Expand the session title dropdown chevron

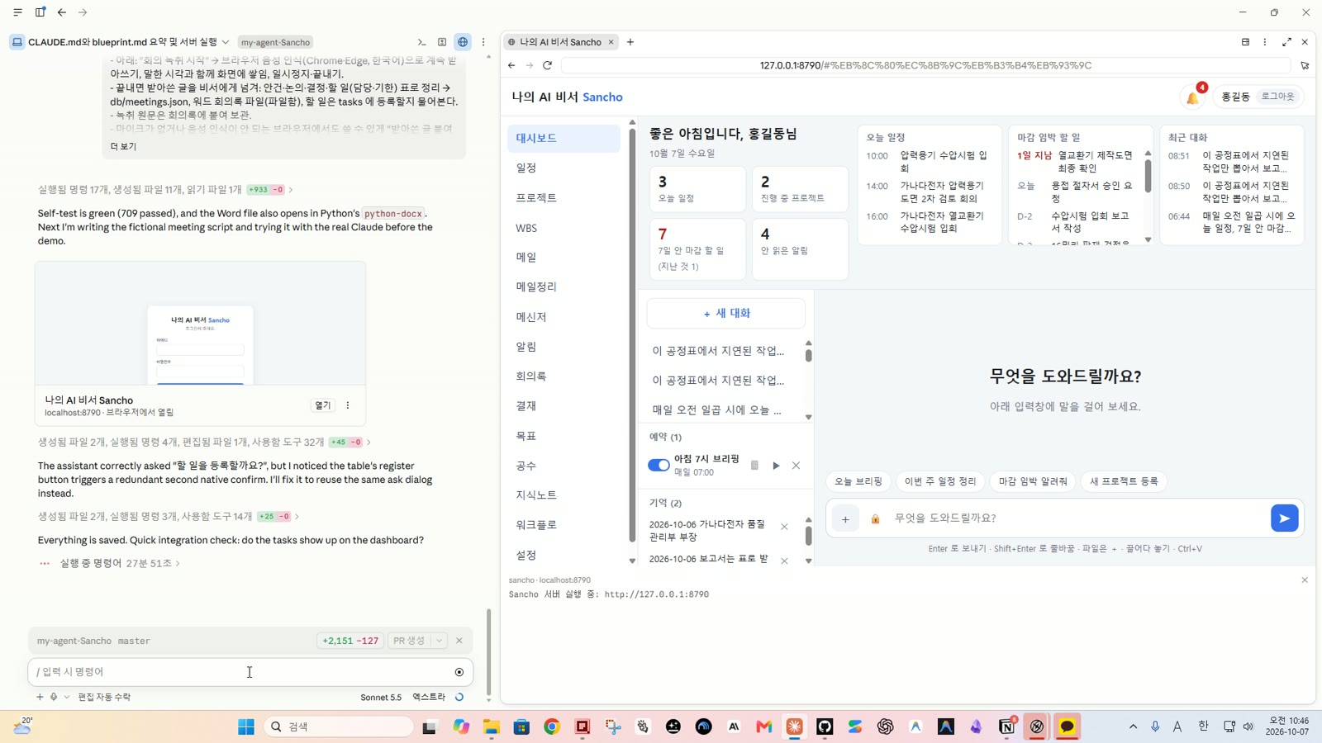225,42
